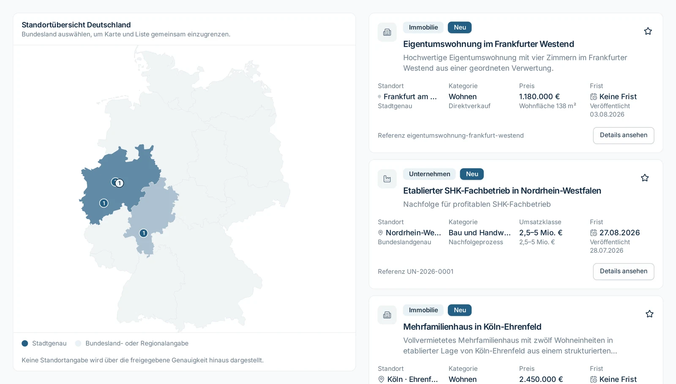Click Bau und Handw... category value
Screen dimensions: 676x384
click(x=480, y=233)
